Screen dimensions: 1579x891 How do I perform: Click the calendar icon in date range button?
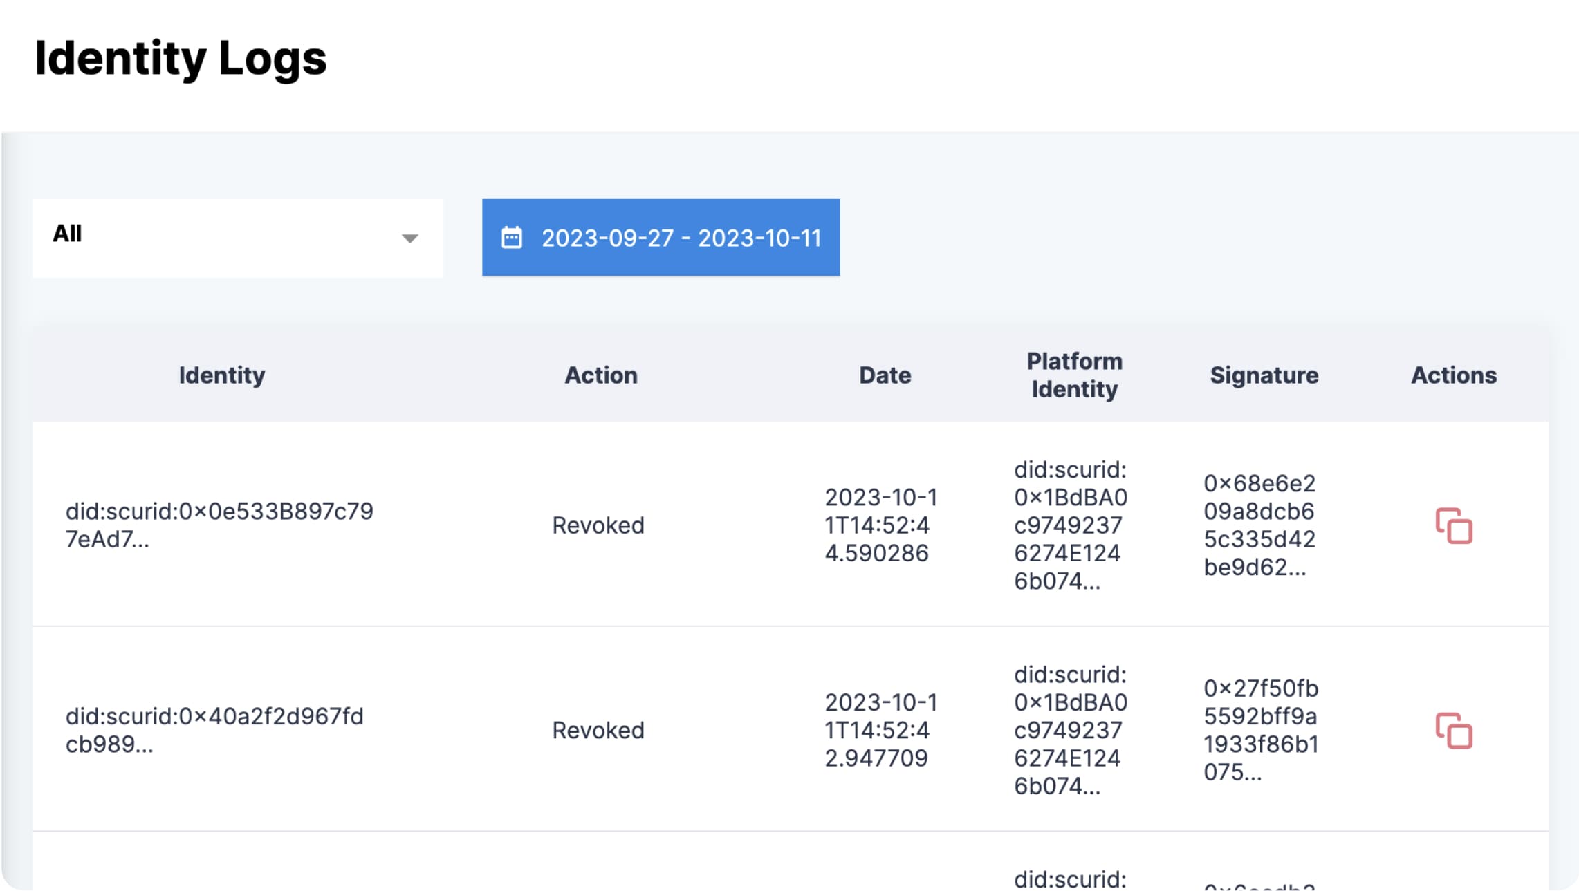click(512, 238)
